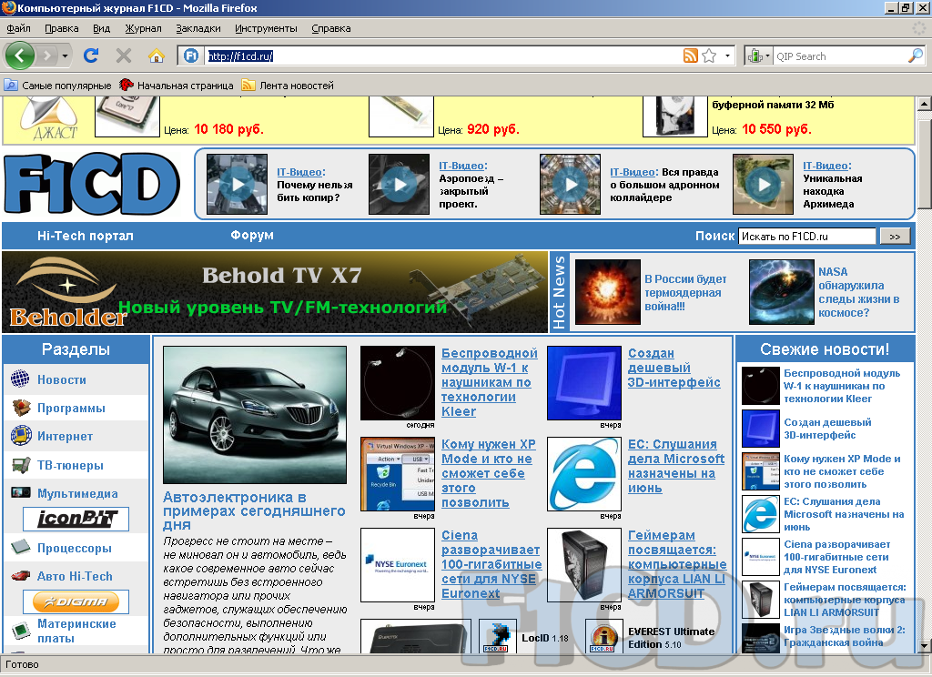Open the Hi-Tech портал tab

[85, 236]
